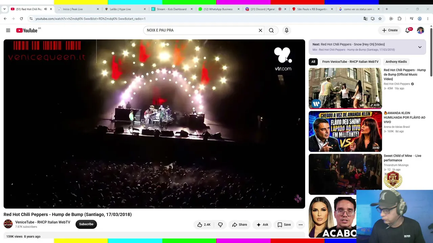The image size is (433, 243).
Task: Open the YouTube guide hamburger menu
Action: 8,30
